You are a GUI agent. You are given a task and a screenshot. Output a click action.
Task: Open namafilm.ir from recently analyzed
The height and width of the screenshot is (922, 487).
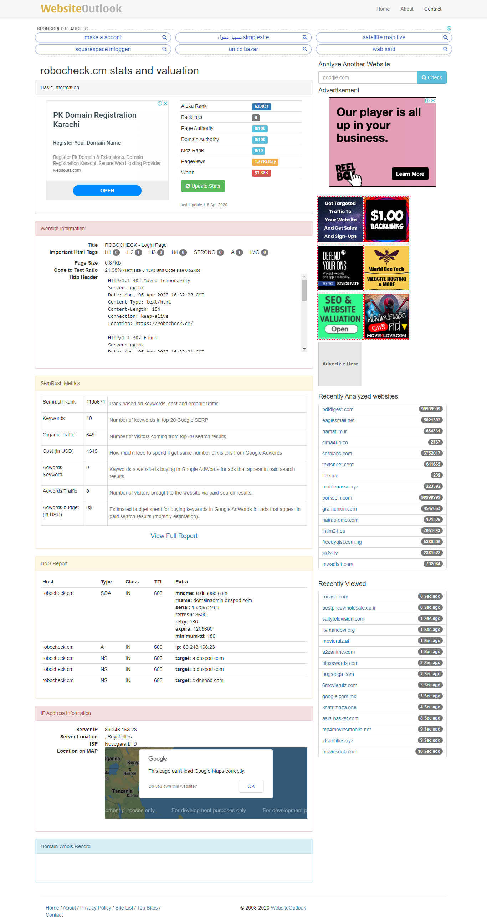(334, 431)
